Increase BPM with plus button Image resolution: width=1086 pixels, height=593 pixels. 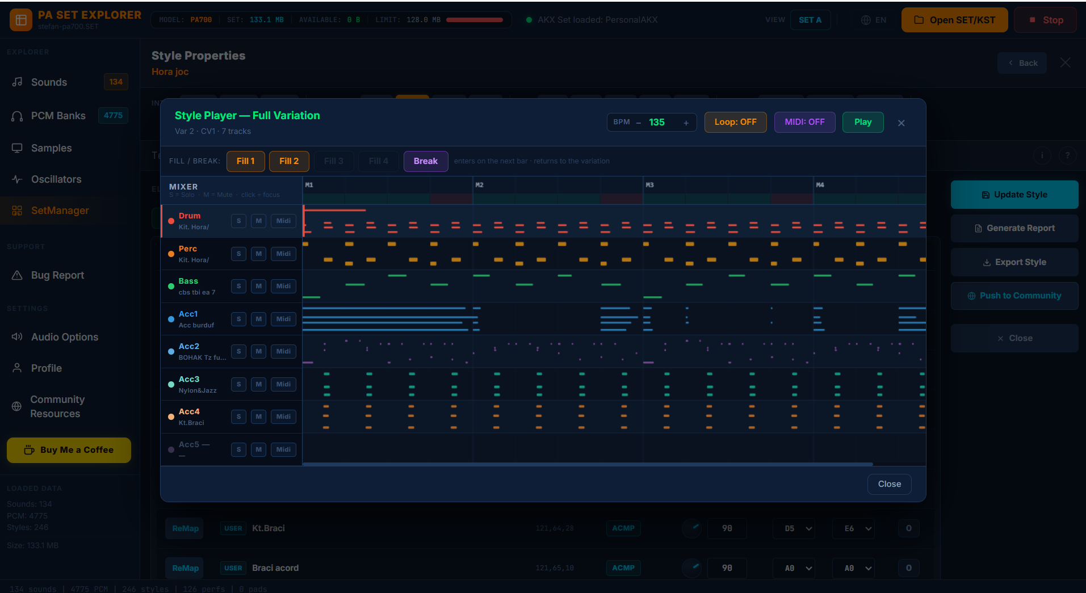coord(686,123)
